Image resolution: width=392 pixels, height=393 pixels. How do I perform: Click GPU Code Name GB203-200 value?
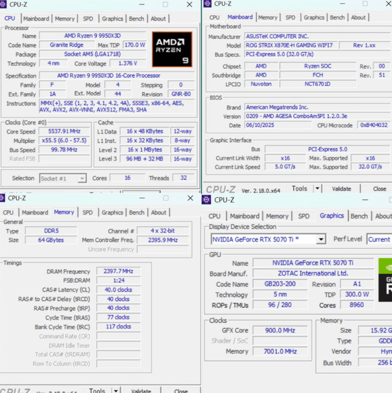click(280, 284)
